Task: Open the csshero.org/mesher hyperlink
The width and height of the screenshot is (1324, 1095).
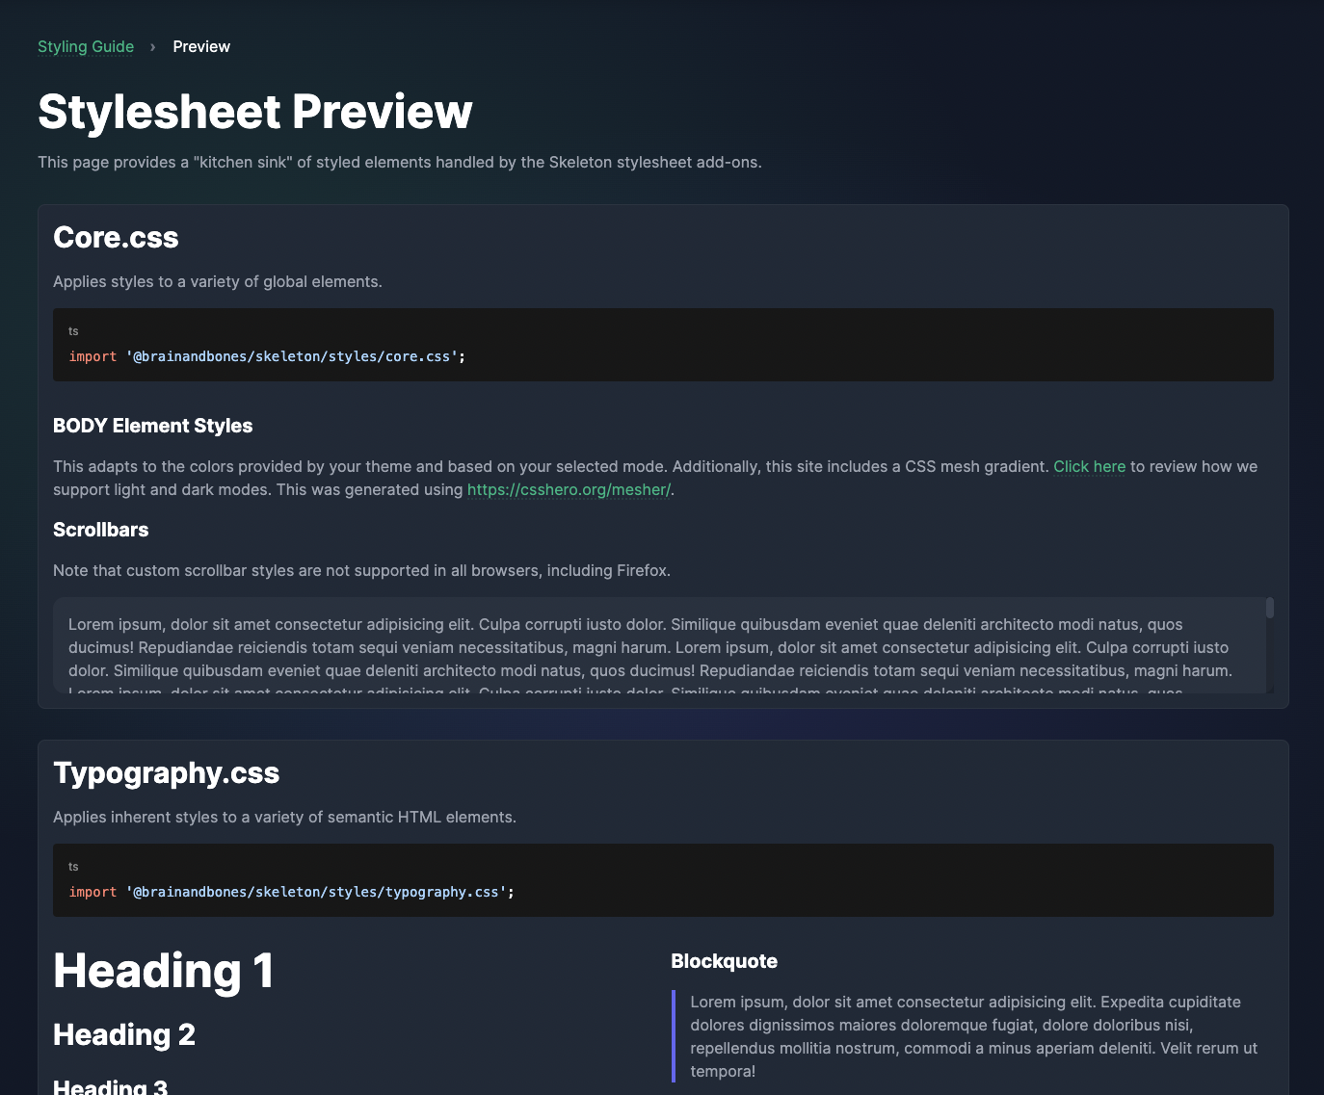Action: (569, 489)
